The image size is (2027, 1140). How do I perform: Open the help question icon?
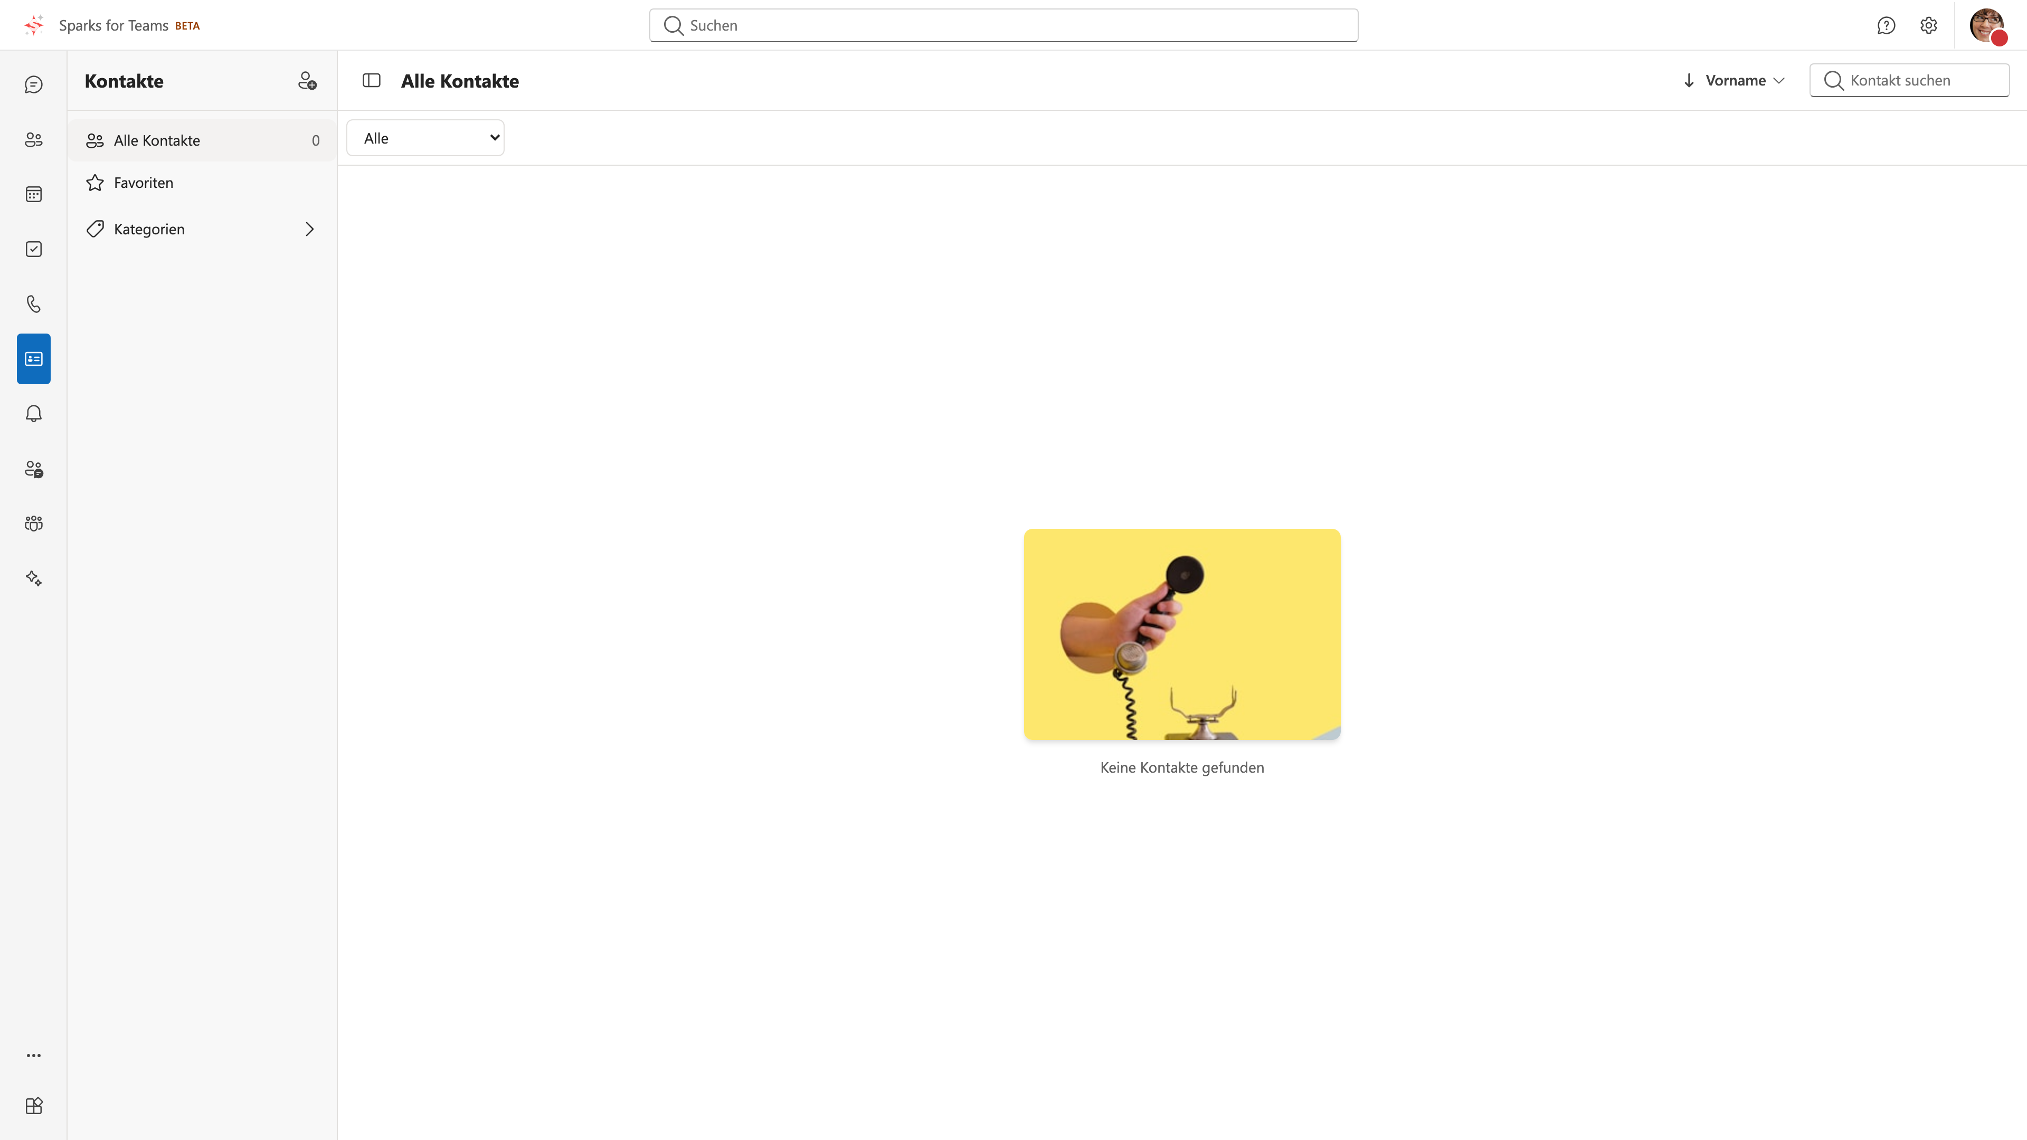click(1886, 25)
